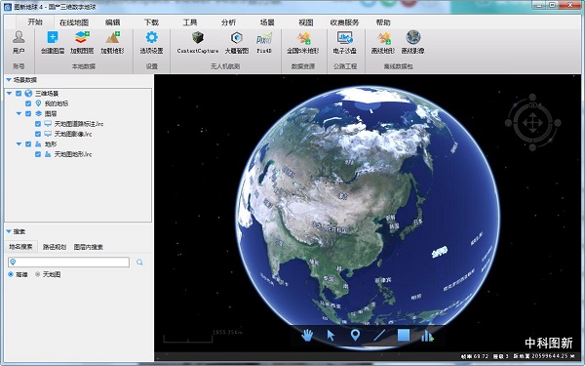Image resolution: width=585 pixels, height=366 pixels.
Task: Collapse the 三维场景 tree node
Action: point(10,94)
